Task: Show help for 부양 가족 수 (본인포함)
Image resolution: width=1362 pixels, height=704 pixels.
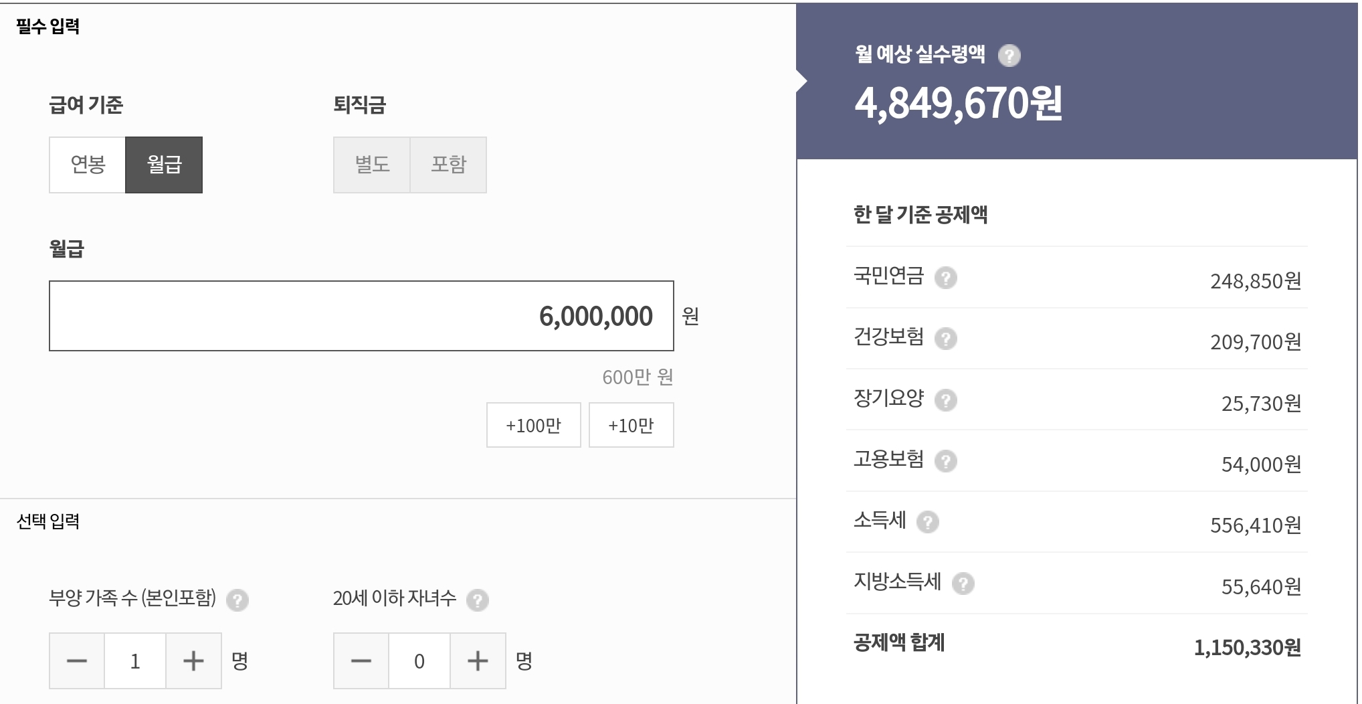Action: point(237,600)
